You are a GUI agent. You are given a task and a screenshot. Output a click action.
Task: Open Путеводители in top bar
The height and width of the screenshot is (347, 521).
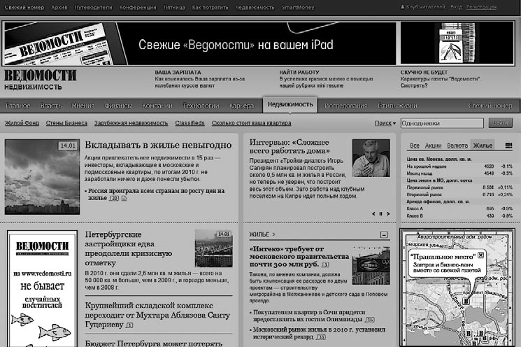coord(94,7)
